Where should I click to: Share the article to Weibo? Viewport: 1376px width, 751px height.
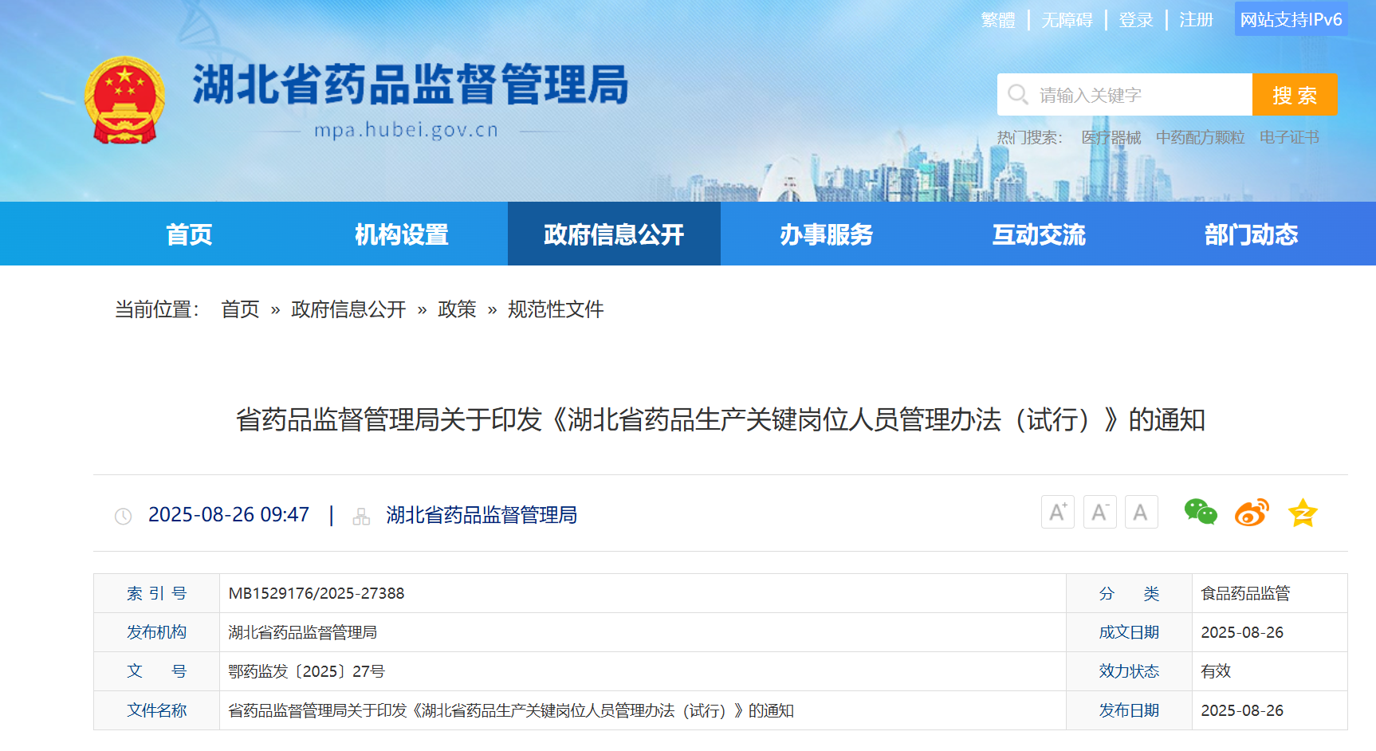(x=1252, y=513)
